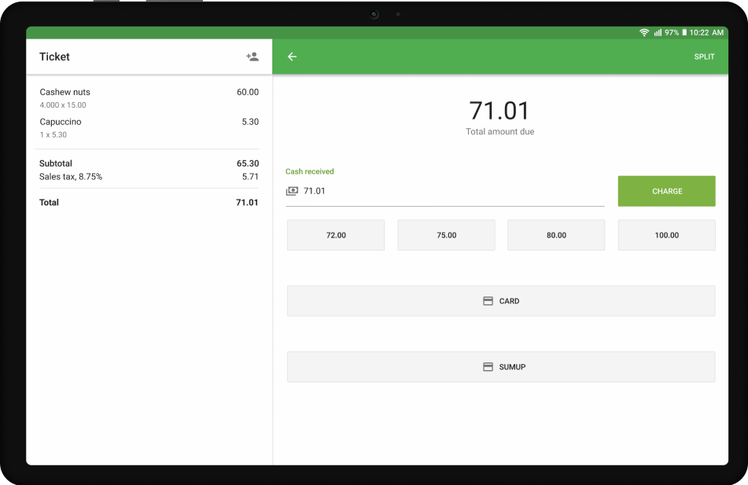The height and width of the screenshot is (485, 748).
Task: Choose the 80.00 quick tender button
Action: tap(556, 234)
